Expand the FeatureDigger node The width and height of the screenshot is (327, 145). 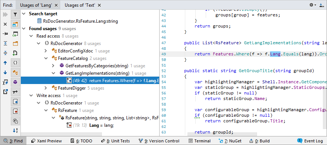pyautogui.click(x=46, y=88)
